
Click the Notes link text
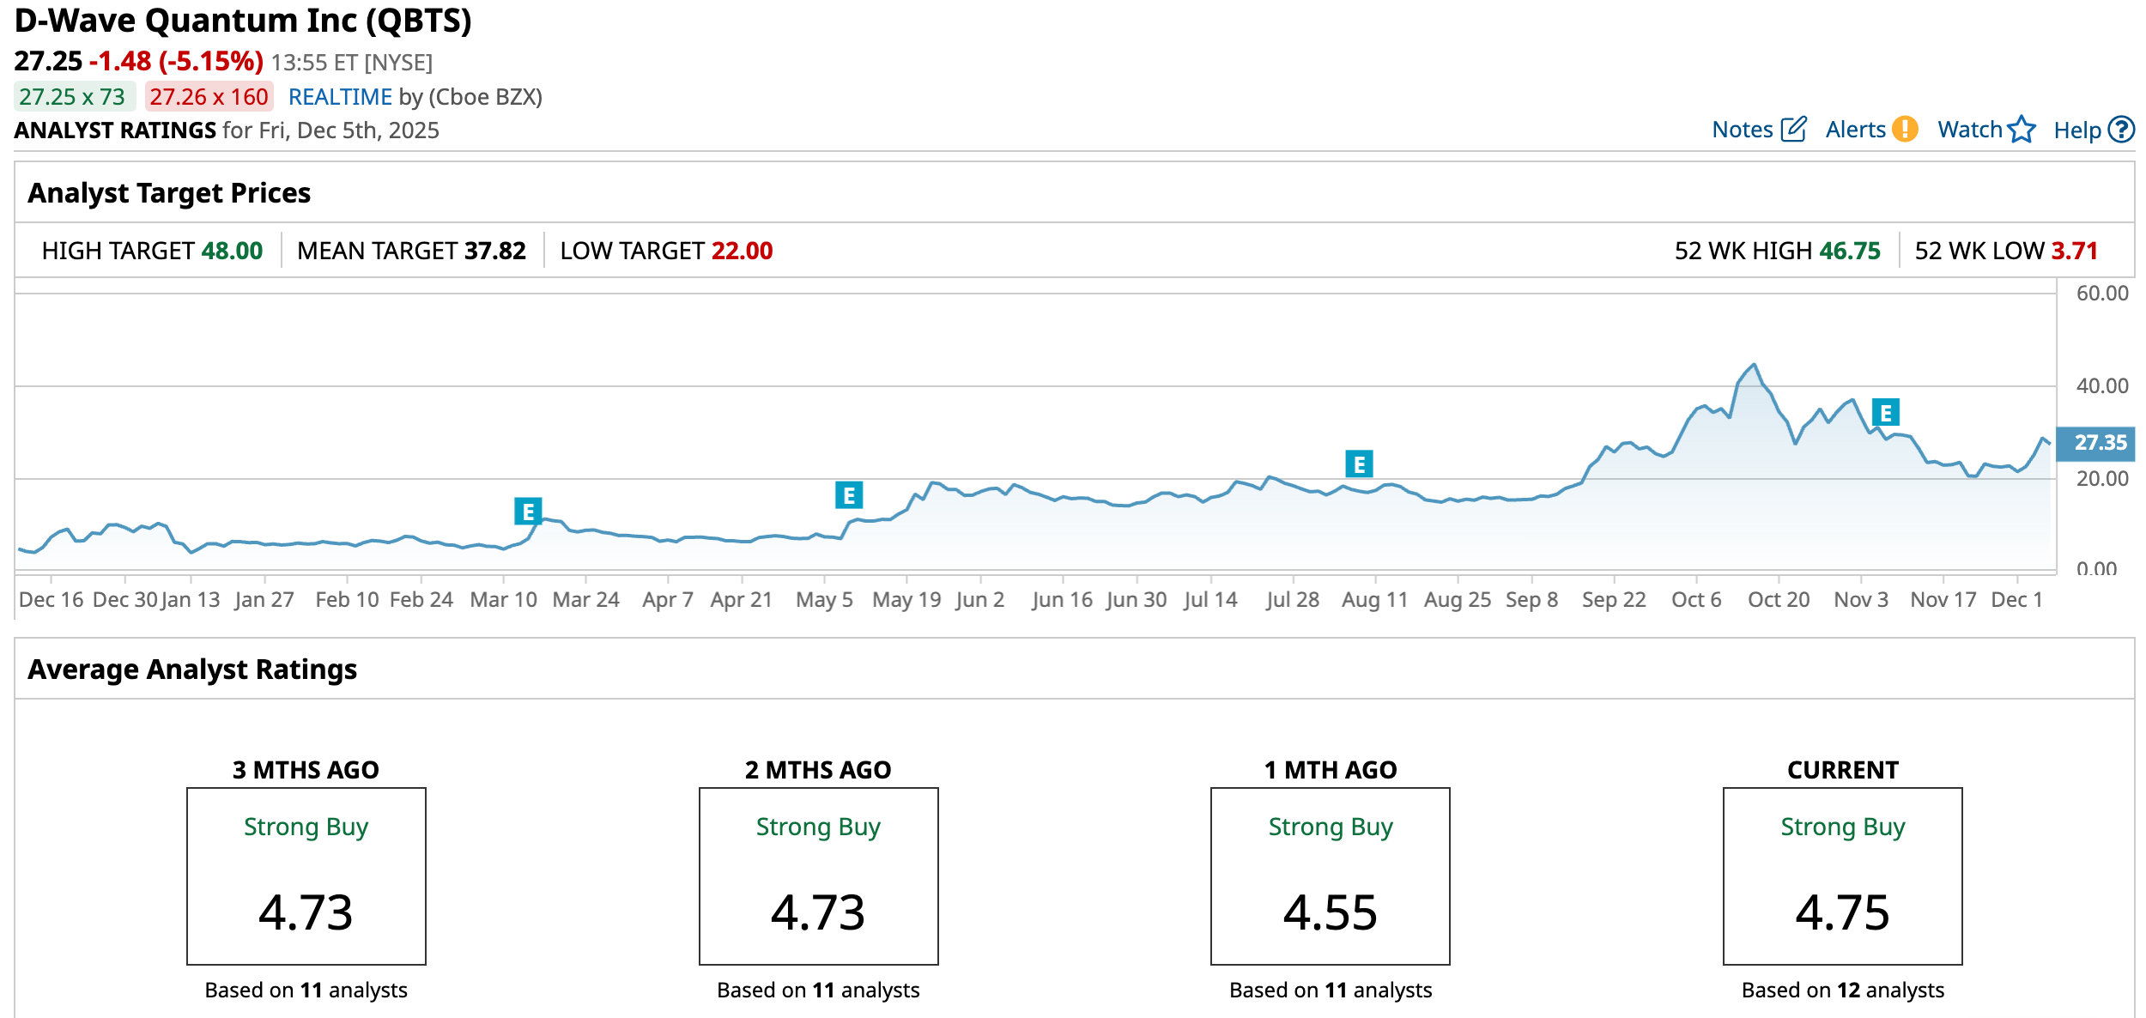(1742, 130)
